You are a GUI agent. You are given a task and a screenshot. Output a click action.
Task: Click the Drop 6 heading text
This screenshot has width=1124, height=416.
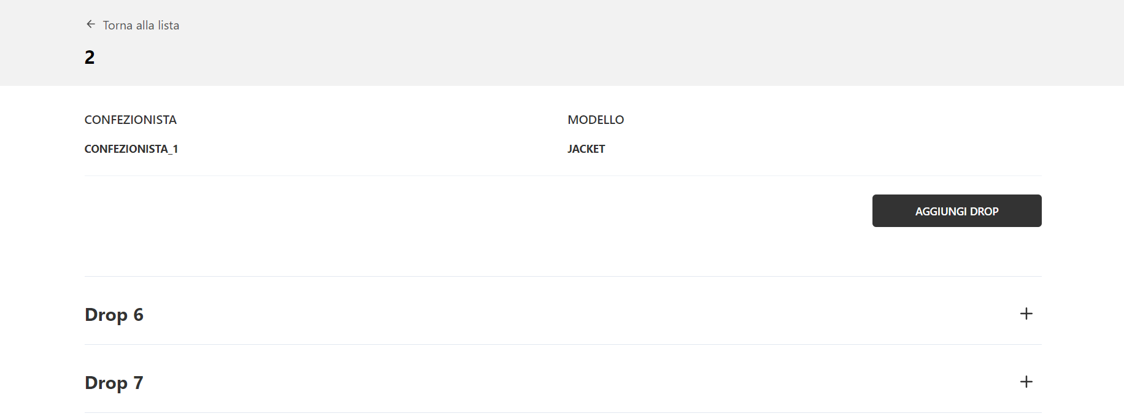(x=114, y=315)
